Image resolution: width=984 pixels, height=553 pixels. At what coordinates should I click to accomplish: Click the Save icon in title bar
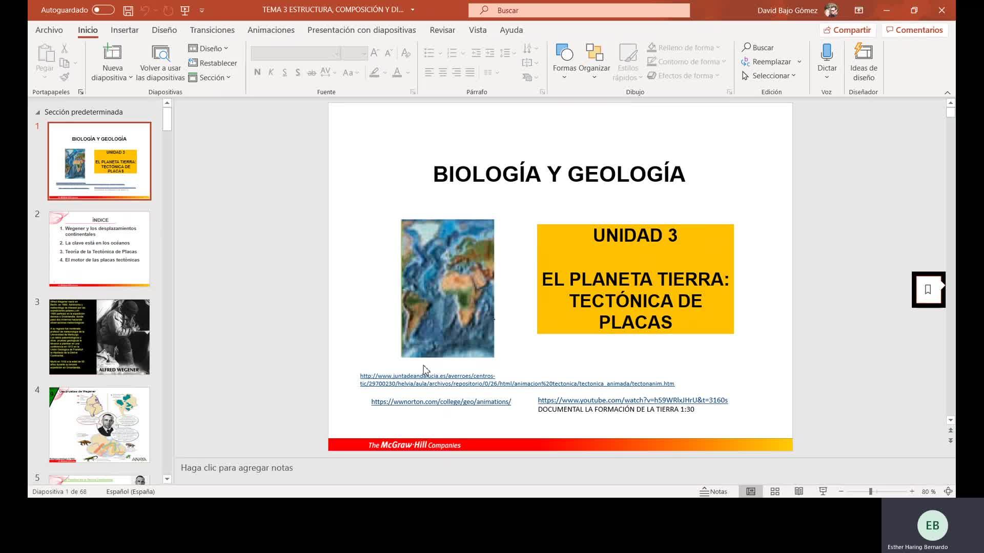pyautogui.click(x=128, y=10)
